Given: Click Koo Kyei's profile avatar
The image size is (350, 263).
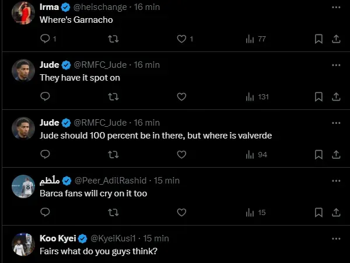Looking at the screenshot, I should coord(23,244).
